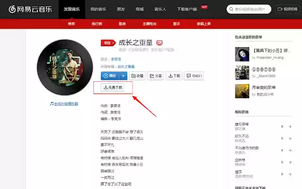Play the song with blue 播放 button
This screenshot has height=189, width=302.
tap(110, 76)
